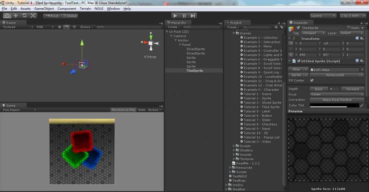Image resolution: width=369 pixels, height=192 pixels.
Task: Open the Textured draw mode dropdown
Action: pos(18,27)
